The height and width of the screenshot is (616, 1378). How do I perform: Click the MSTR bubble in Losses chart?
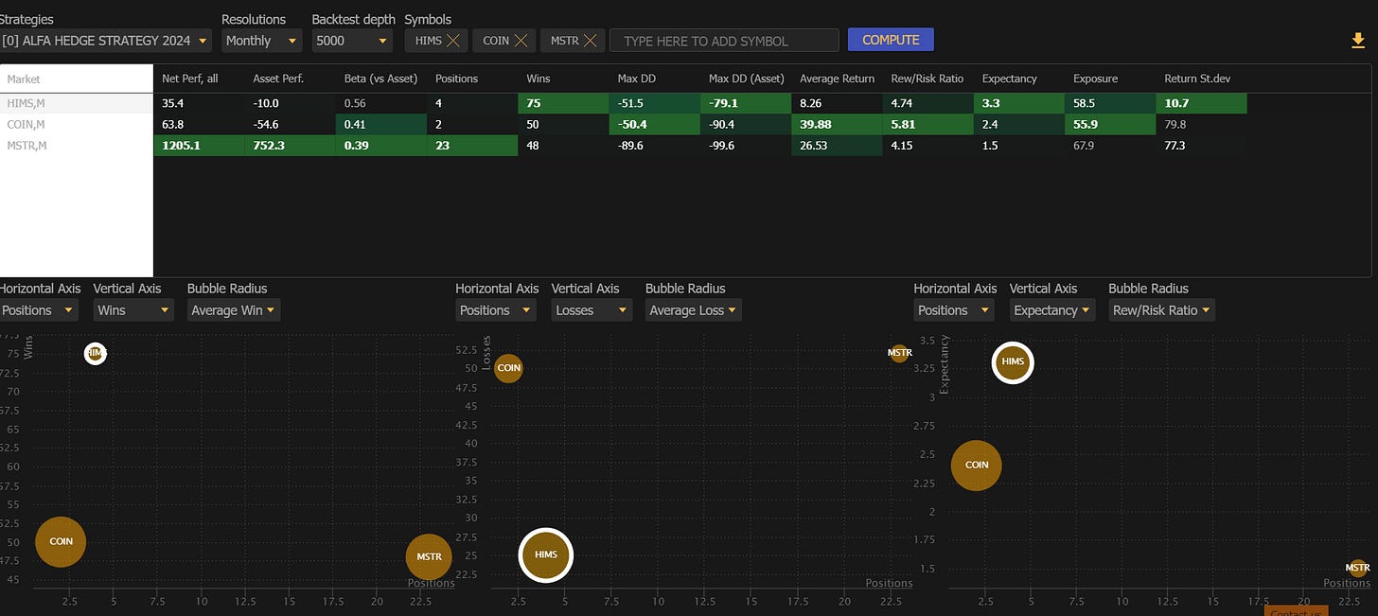click(x=899, y=353)
